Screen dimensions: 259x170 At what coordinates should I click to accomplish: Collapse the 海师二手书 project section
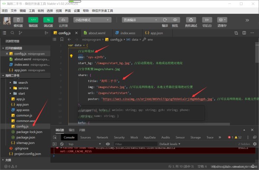tap(25, 76)
